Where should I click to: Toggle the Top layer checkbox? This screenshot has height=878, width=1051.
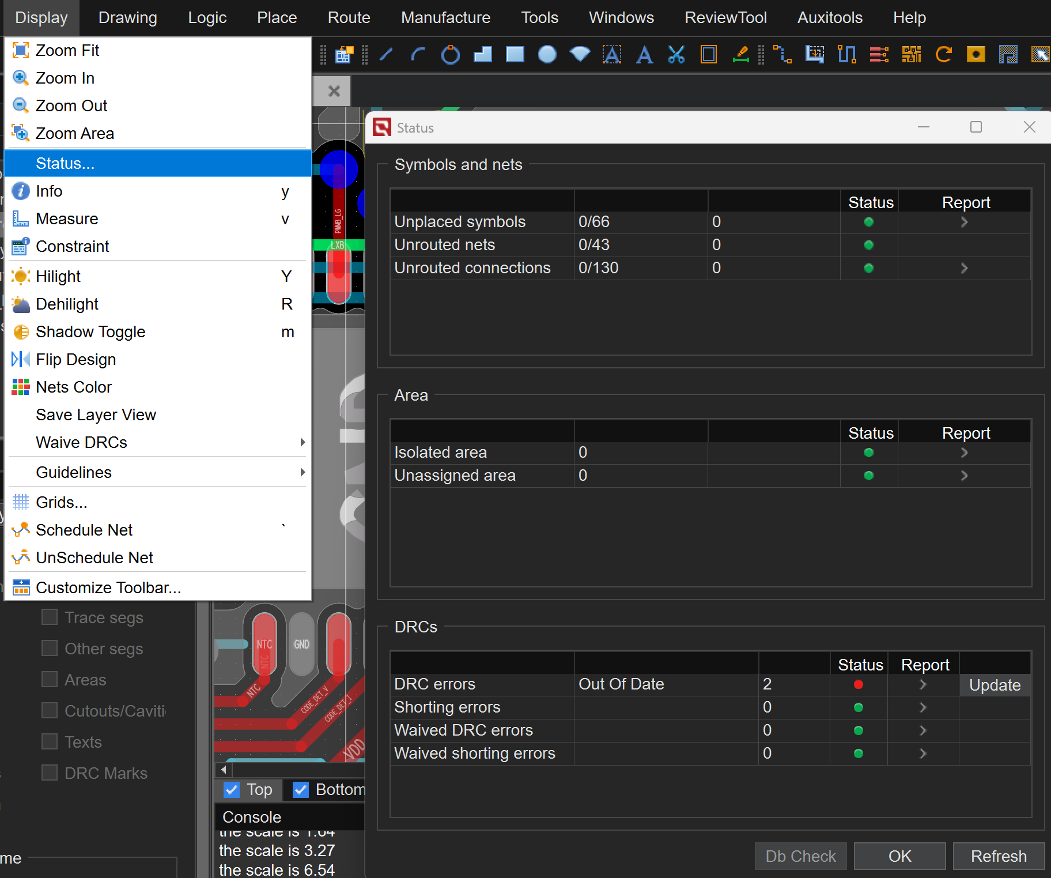tap(232, 789)
